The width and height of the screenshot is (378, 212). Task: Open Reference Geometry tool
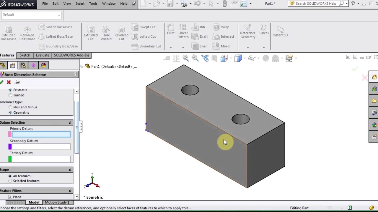click(248, 31)
